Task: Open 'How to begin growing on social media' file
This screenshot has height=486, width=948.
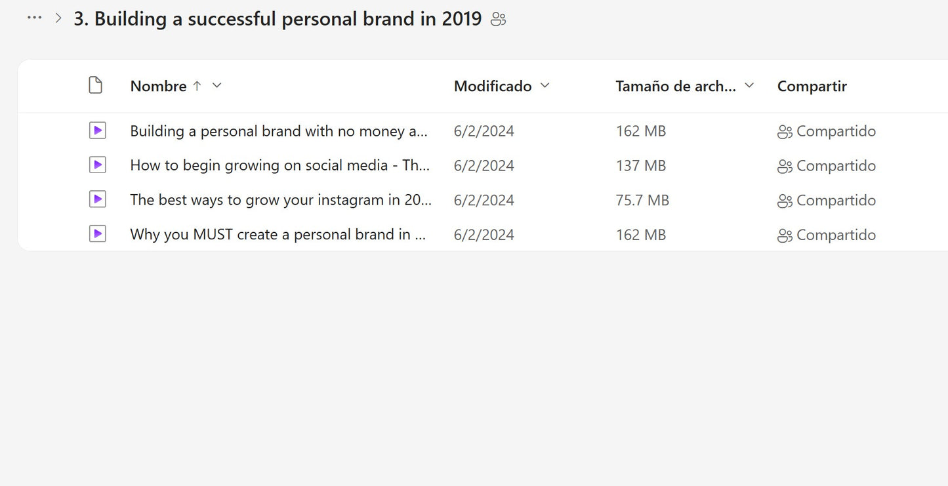Action: click(x=279, y=165)
